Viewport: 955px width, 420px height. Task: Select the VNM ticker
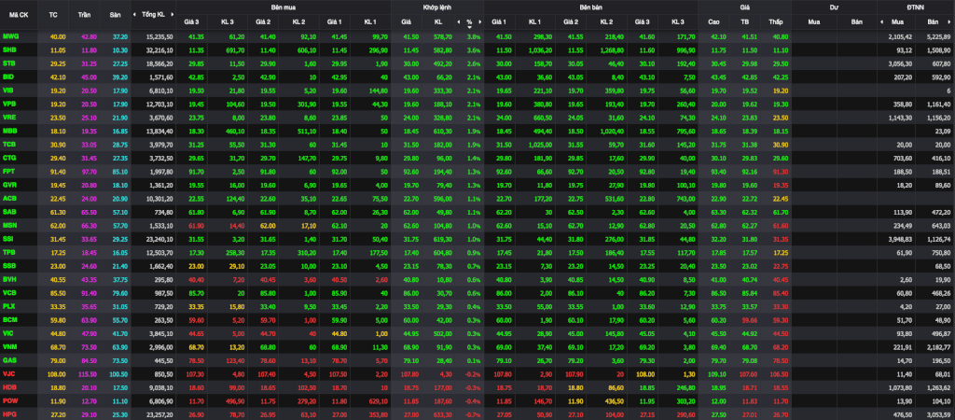[9, 345]
